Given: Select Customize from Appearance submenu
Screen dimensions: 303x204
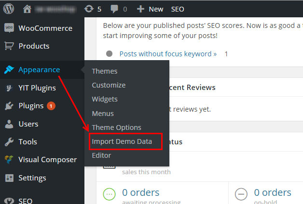Looking at the screenshot, I should [109, 85].
